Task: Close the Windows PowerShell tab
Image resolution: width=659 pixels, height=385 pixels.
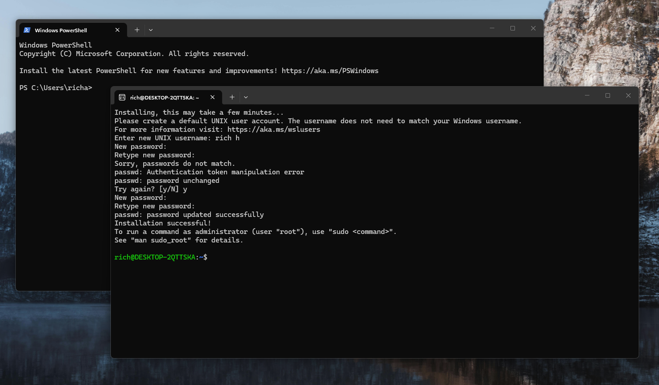Action: 118,30
